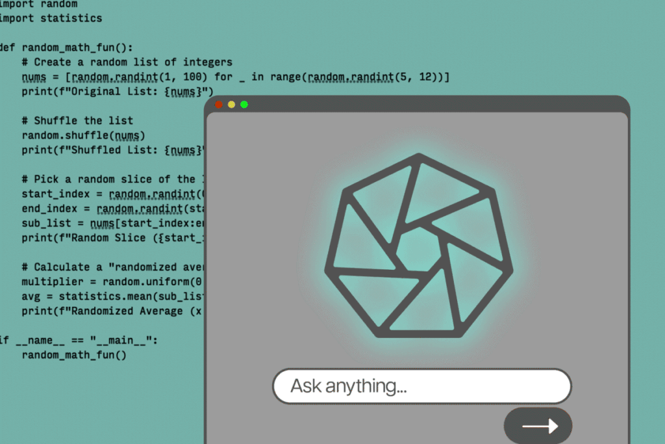
Task: Maximize window using the green dot
Action: [x=244, y=104]
